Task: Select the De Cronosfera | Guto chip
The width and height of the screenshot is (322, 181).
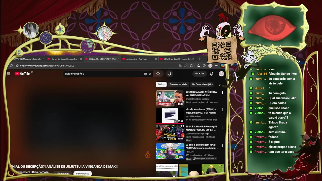Action: pyautogui.click(x=203, y=84)
